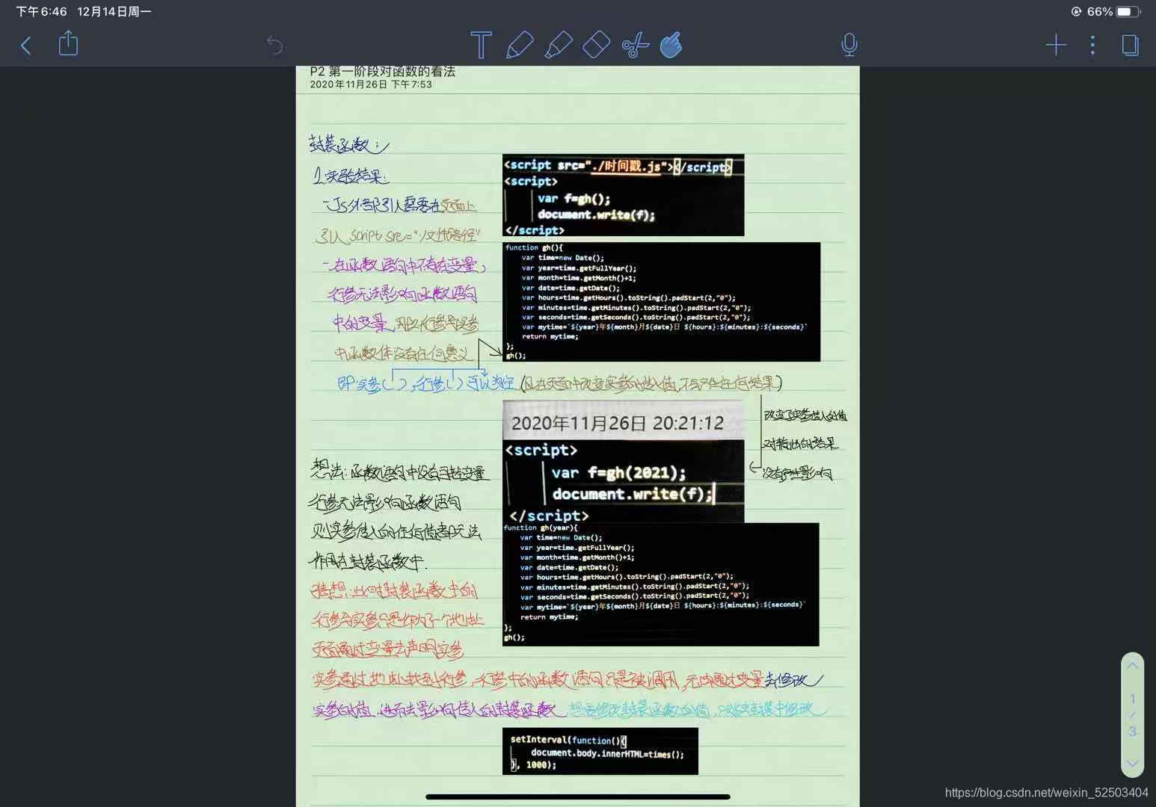This screenshot has width=1156, height=807.
Task: Return to the notes list with back arrow
Action: 26,45
